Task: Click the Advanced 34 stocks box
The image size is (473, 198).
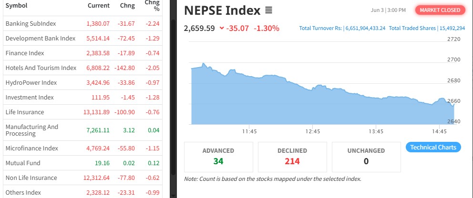Action: (x=218, y=157)
